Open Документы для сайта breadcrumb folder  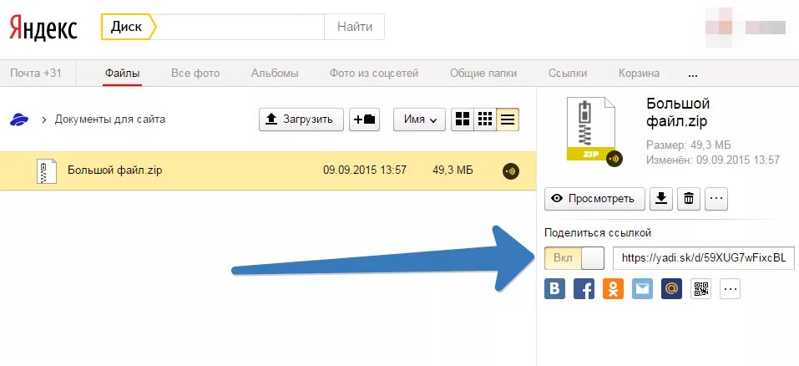110,119
